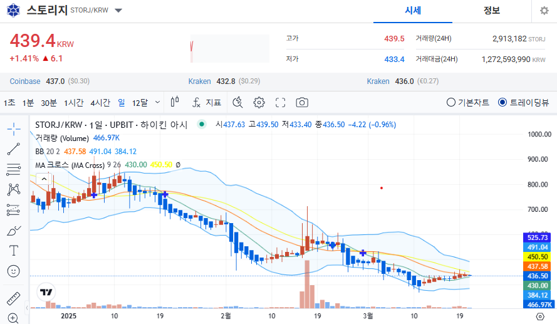Open the 지표 indicators menu
The image size is (557, 324).
pyautogui.click(x=207, y=103)
